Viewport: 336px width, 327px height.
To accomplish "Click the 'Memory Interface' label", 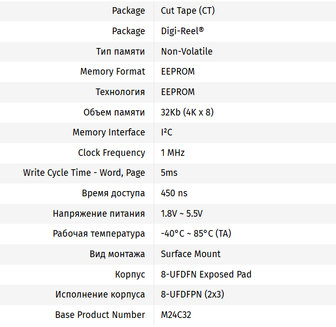I will click(109, 132).
